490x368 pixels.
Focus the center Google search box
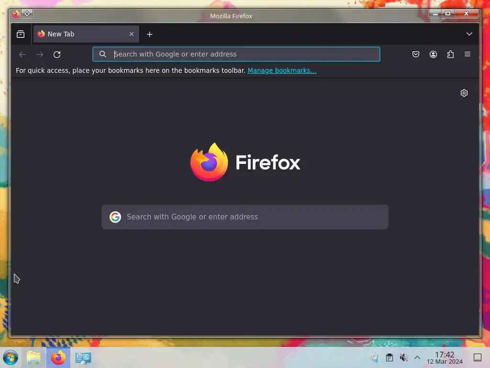tap(245, 217)
